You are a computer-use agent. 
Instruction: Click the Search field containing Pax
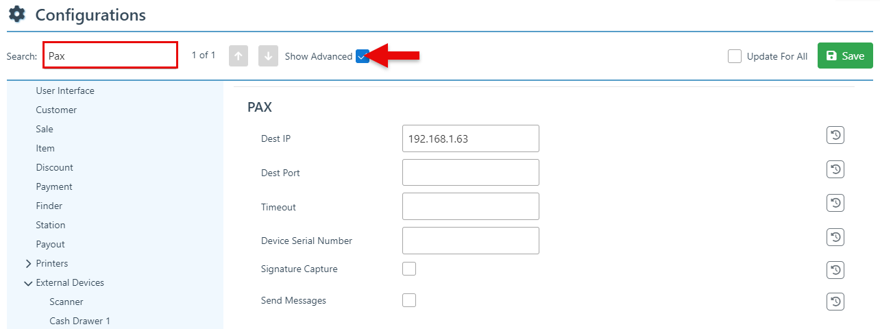(110, 56)
